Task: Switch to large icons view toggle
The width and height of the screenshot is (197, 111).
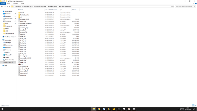Action: [195, 106]
